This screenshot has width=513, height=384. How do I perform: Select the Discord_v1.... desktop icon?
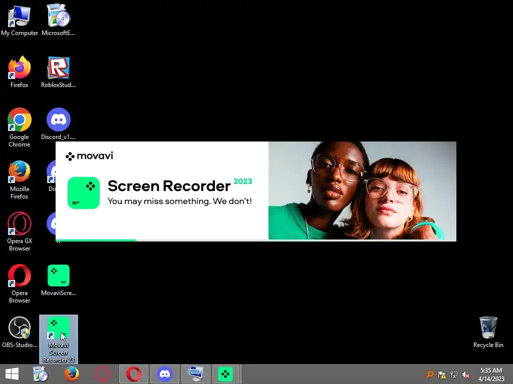(x=58, y=124)
